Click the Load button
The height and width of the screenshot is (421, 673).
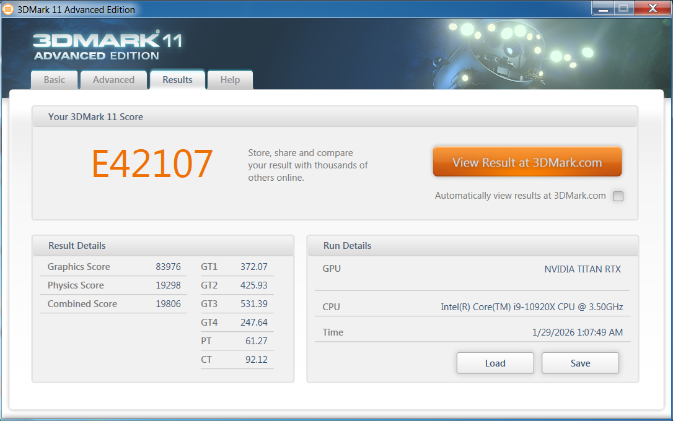point(495,363)
